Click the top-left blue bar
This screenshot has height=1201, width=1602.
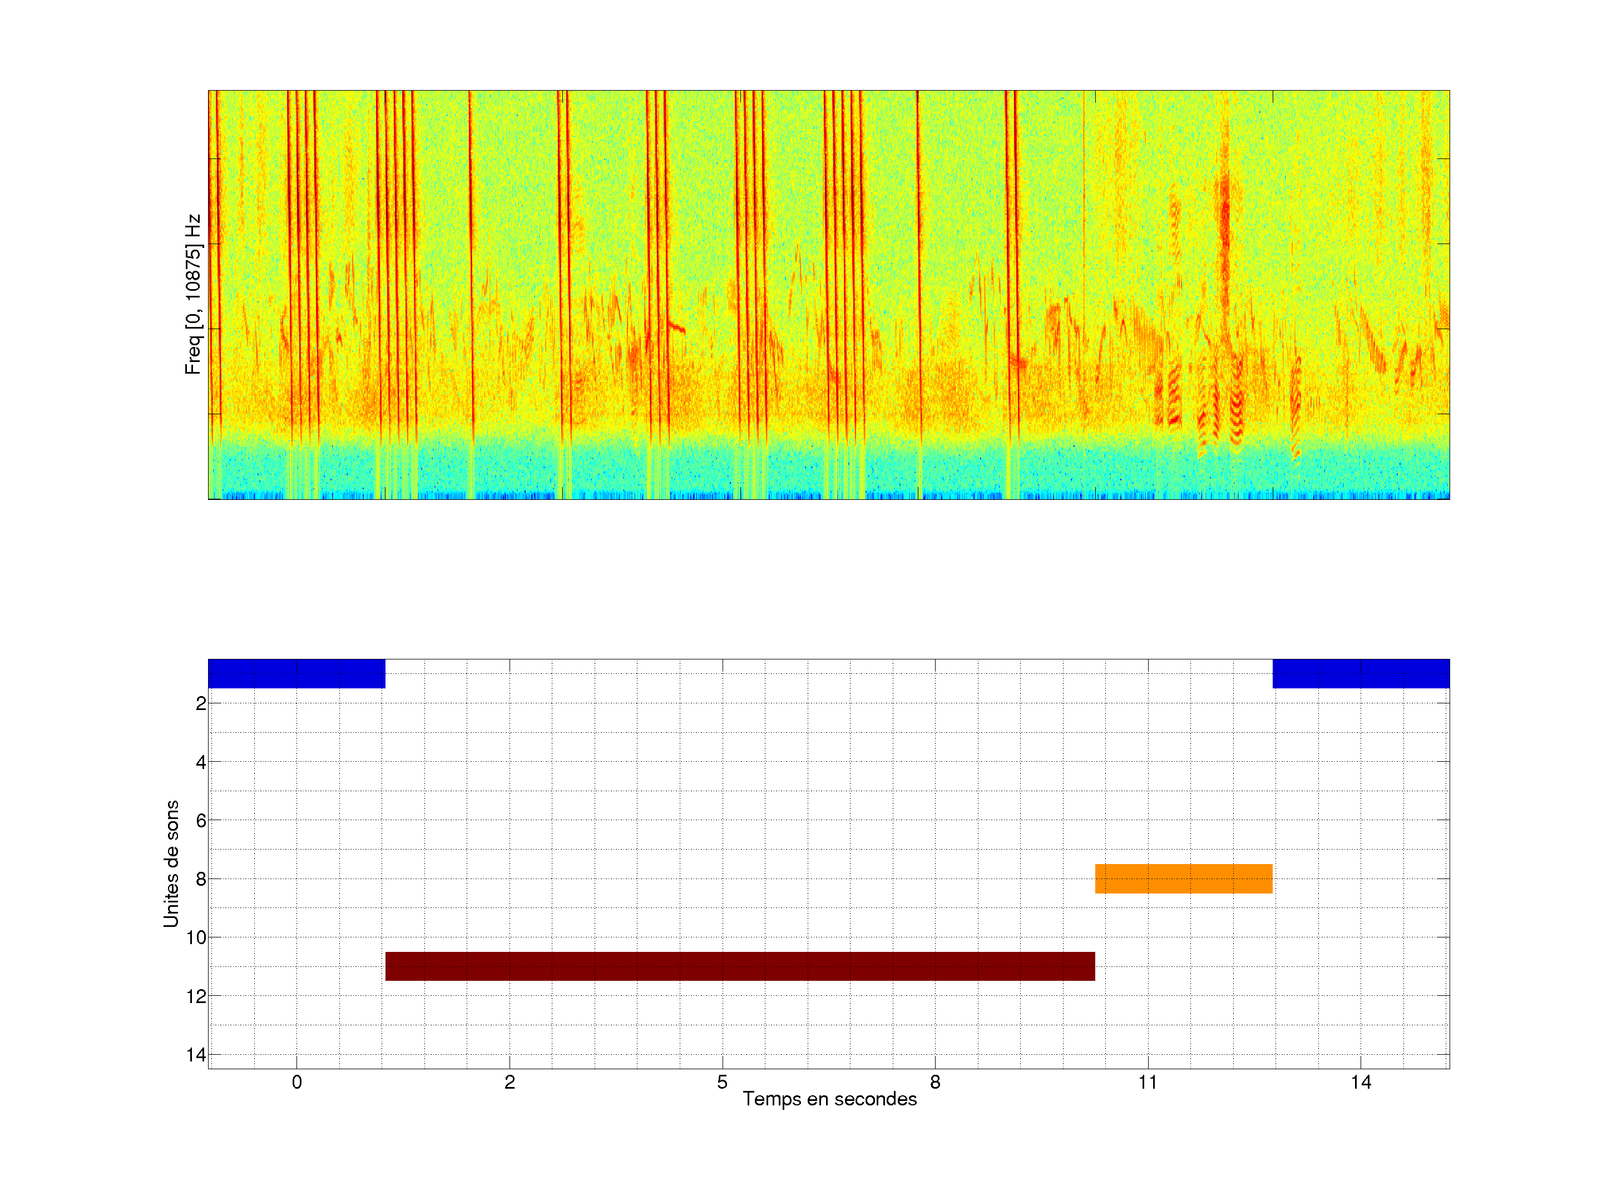pyautogui.click(x=296, y=673)
